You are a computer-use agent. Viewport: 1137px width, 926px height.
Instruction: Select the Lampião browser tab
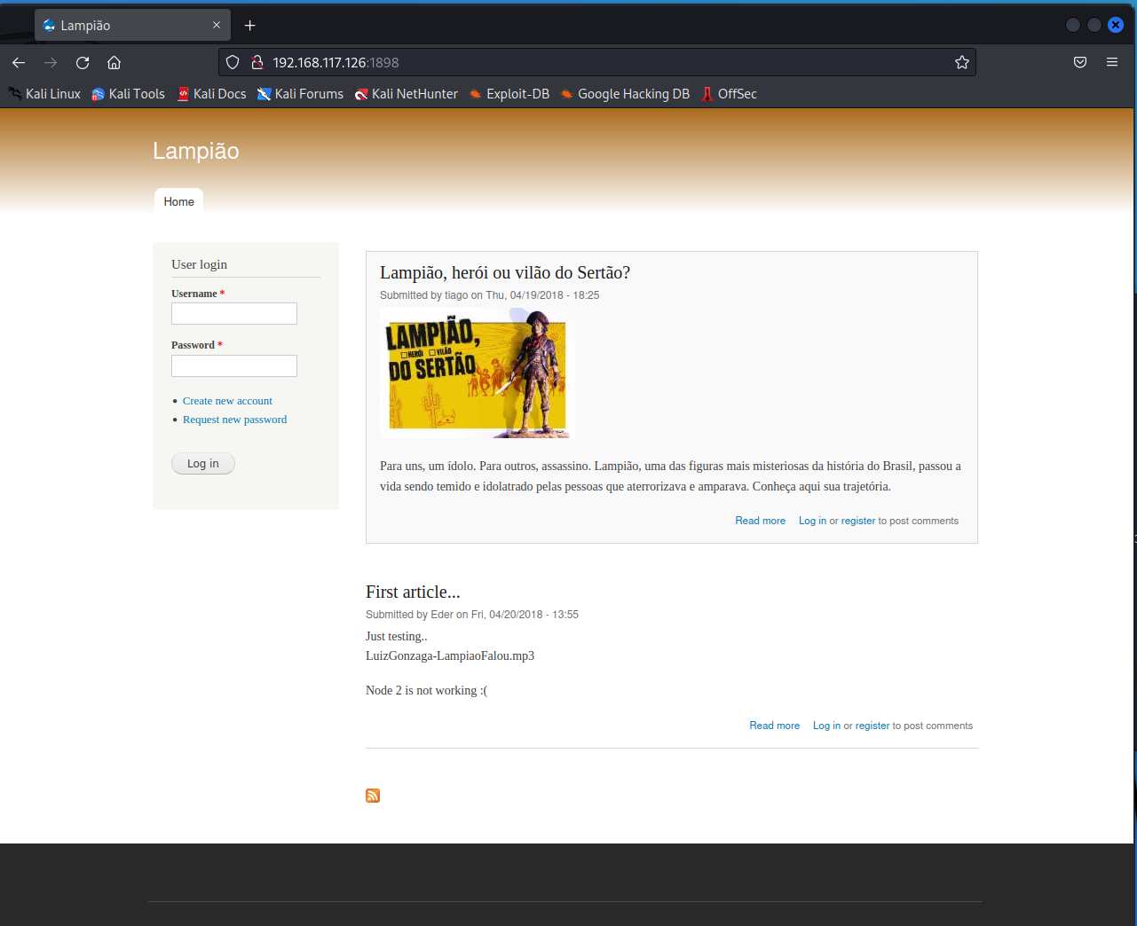click(x=133, y=25)
